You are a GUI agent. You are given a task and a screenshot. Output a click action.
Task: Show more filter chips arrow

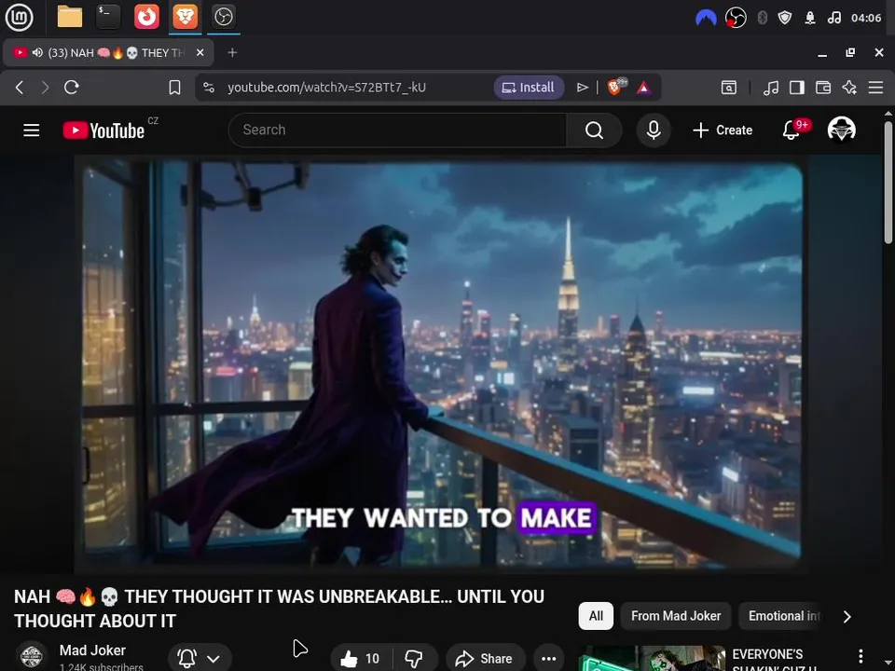847,617
